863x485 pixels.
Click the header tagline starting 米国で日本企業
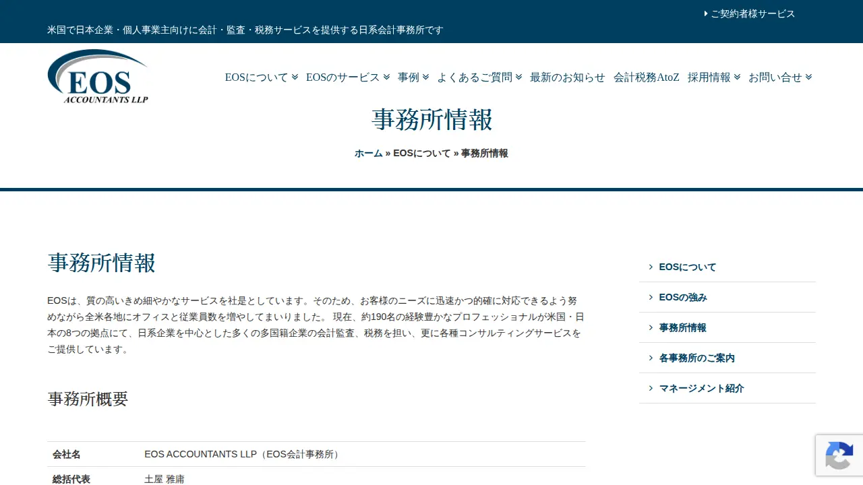tap(245, 30)
